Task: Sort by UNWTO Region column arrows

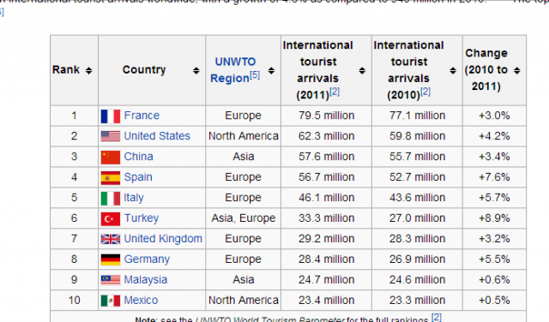Action: [271, 70]
